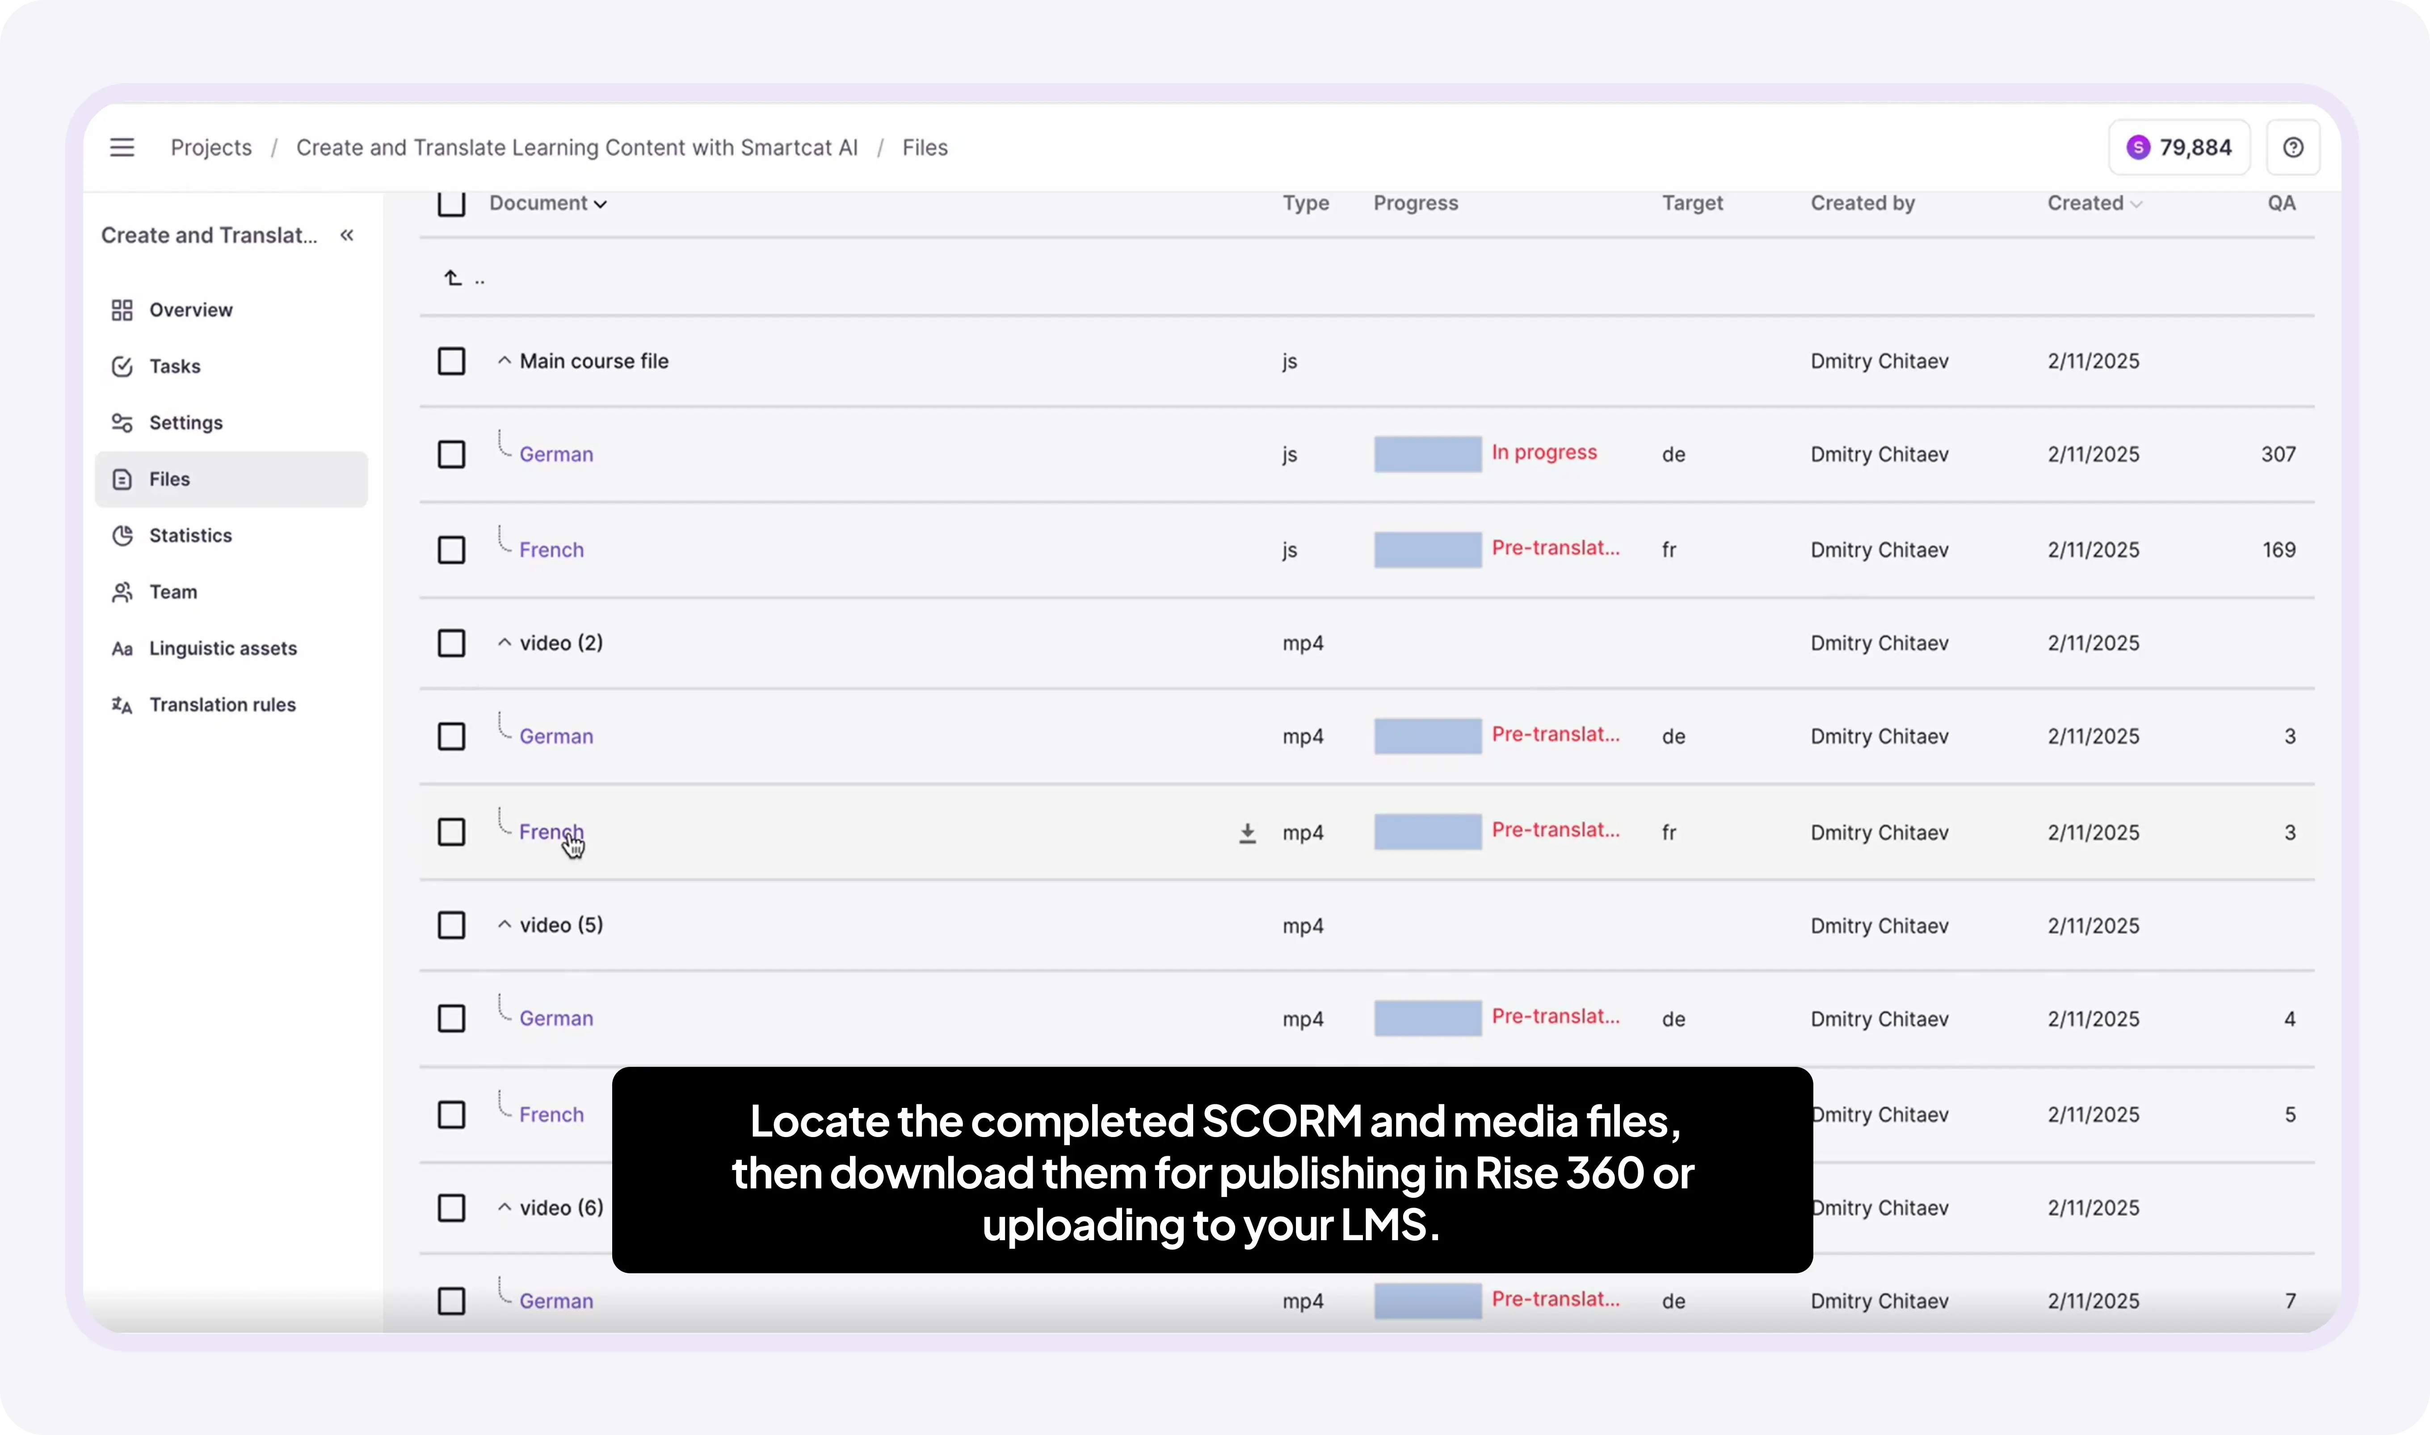Click the Team people icon

point(122,592)
